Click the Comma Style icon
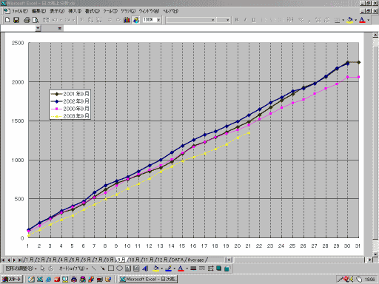379x284 pixels. [309, 21]
